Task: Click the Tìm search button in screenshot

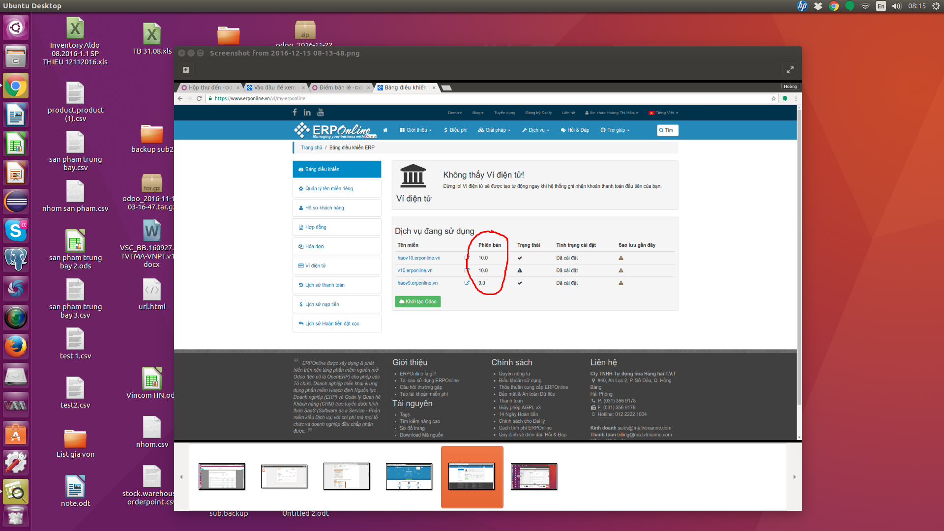Action: (667, 130)
